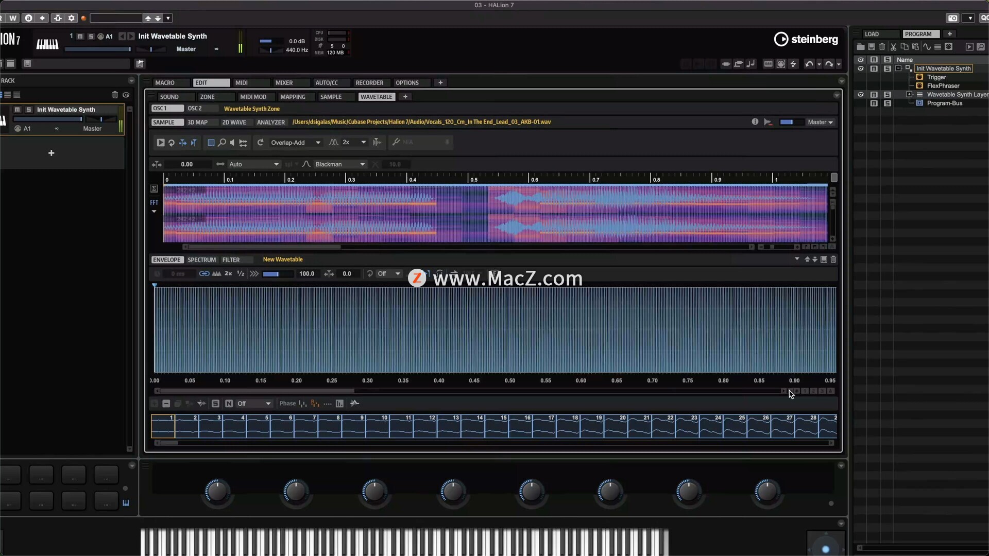Click the triple chevron speed icon
989x556 pixels.
(x=254, y=274)
